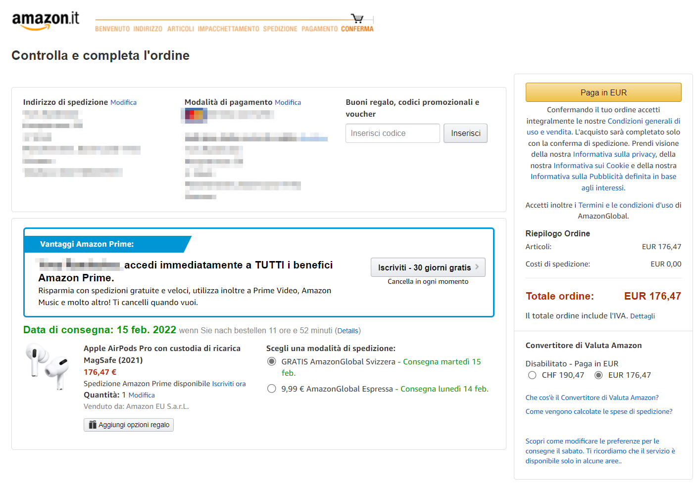This screenshot has width=696, height=485.
Task: Go to PAGAMENTO step in checkout bar
Action: tap(319, 29)
